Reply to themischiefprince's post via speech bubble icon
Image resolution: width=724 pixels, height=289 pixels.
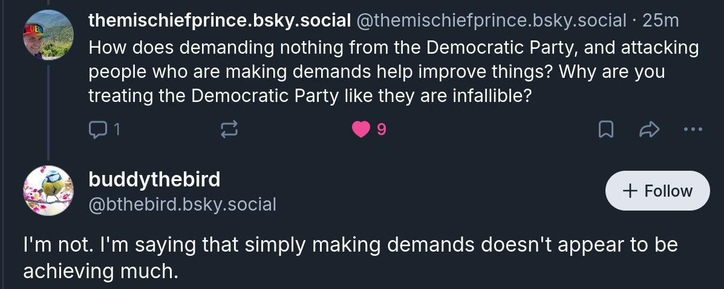[x=97, y=129]
